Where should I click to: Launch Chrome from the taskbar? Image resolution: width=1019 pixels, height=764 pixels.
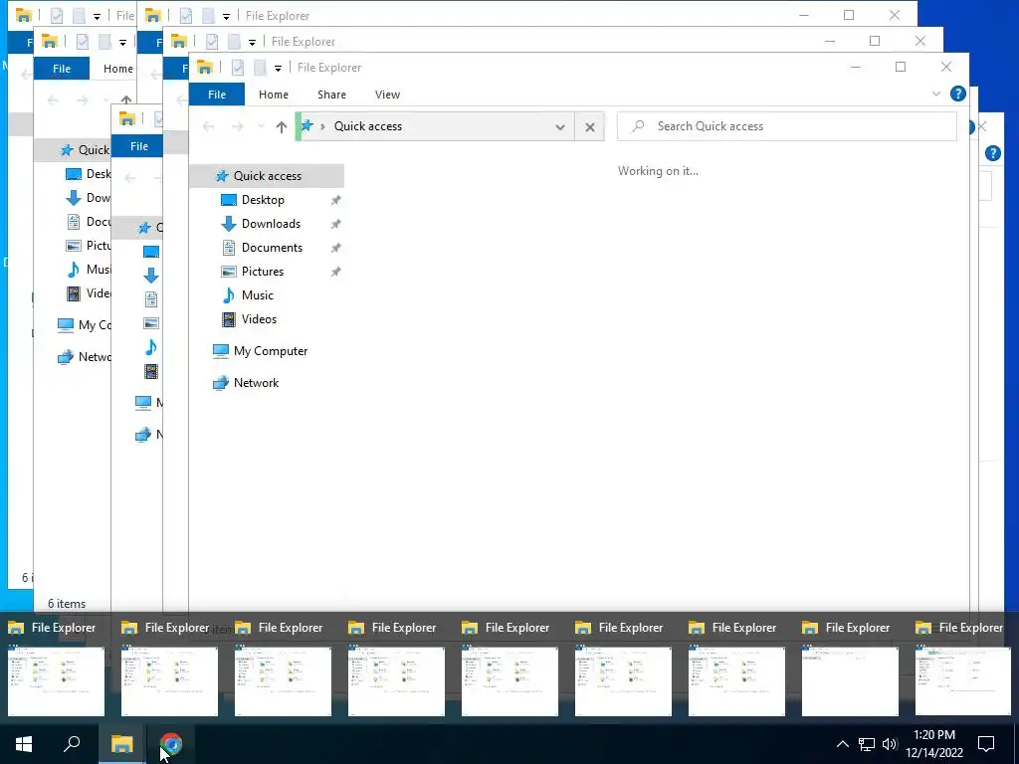tap(171, 744)
